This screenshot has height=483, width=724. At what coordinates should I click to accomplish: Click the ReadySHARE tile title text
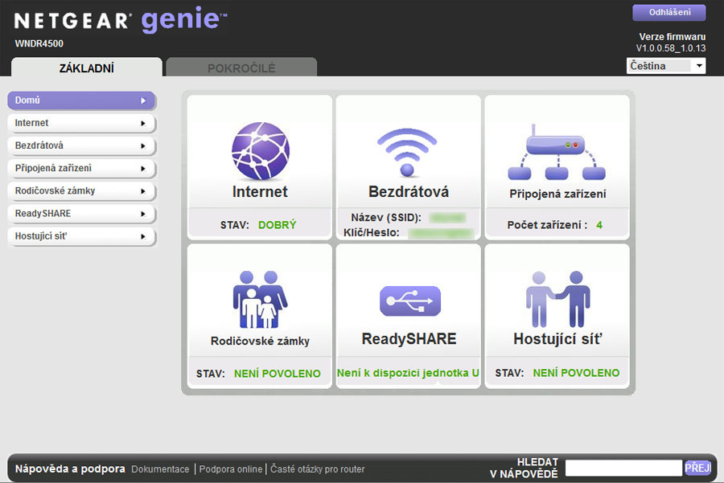(x=409, y=339)
